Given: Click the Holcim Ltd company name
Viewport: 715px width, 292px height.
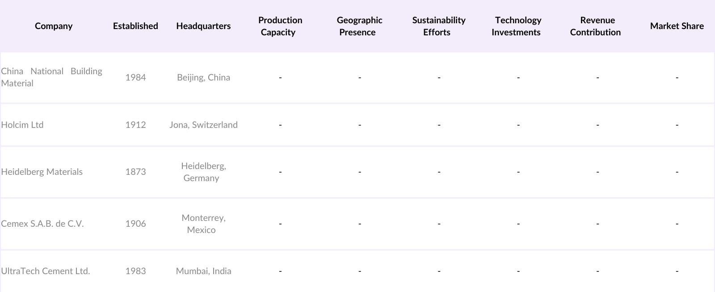Looking at the screenshot, I should pyautogui.click(x=22, y=125).
